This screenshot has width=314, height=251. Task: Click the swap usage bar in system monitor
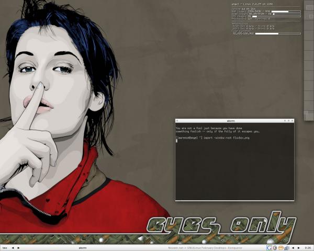pyautogui.click(x=287, y=14)
